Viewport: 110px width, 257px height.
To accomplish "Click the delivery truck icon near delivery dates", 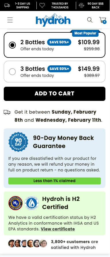I will (7, 112).
